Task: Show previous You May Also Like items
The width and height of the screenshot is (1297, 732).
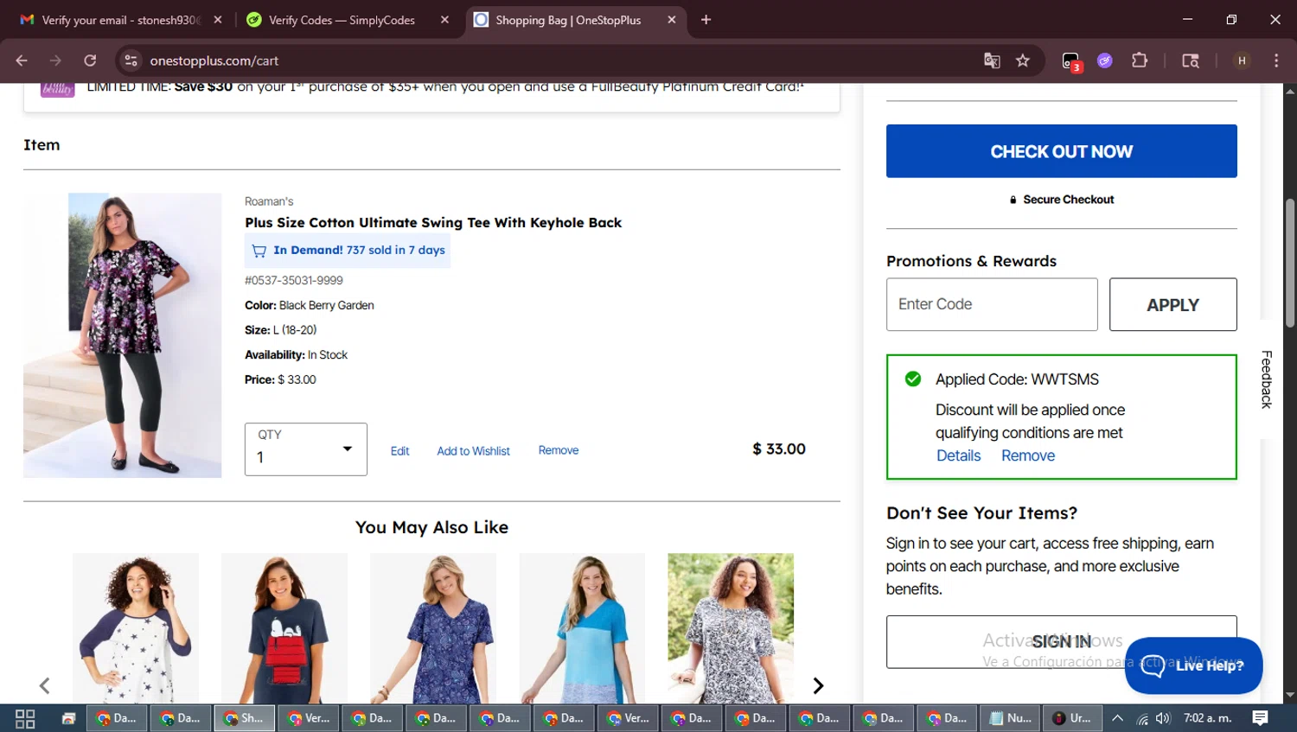Action: coord(45,685)
